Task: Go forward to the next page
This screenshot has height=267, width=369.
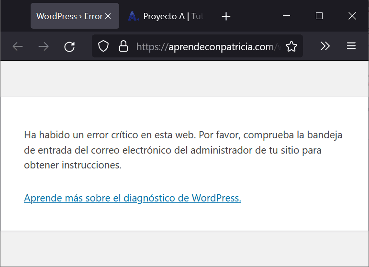Action: [44, 46]
